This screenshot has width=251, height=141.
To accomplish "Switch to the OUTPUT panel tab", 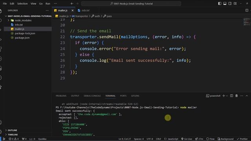I will pyautogui.click(x=75, y=96).
